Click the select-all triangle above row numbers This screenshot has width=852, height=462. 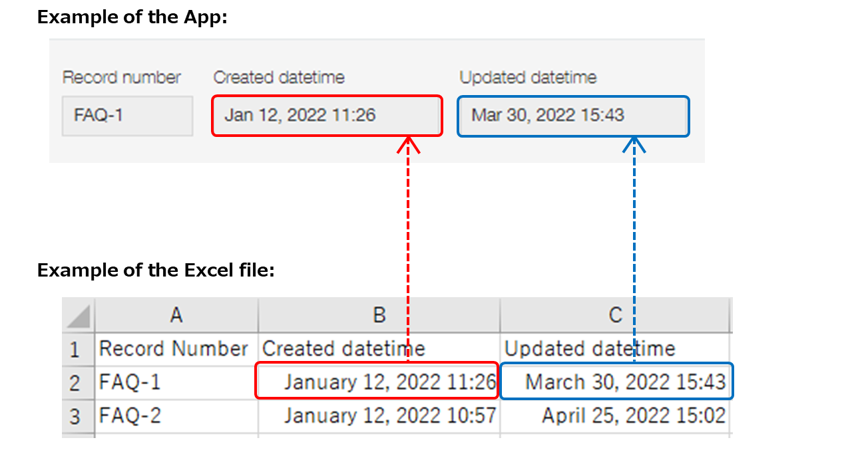[x=77, y=315]
